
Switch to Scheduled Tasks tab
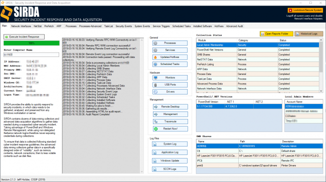182,26
